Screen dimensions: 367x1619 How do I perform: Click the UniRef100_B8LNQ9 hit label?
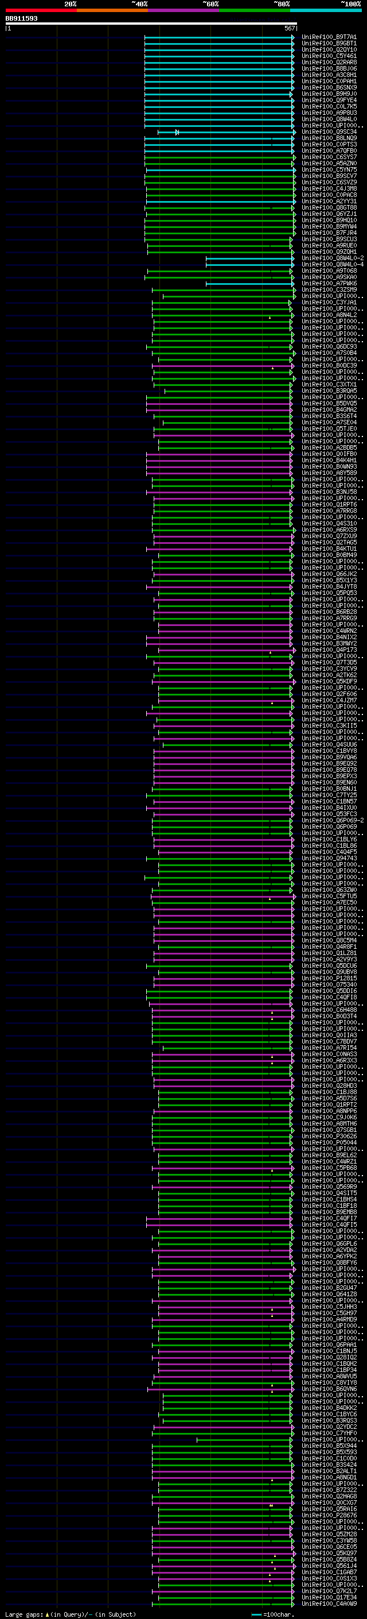329,138
